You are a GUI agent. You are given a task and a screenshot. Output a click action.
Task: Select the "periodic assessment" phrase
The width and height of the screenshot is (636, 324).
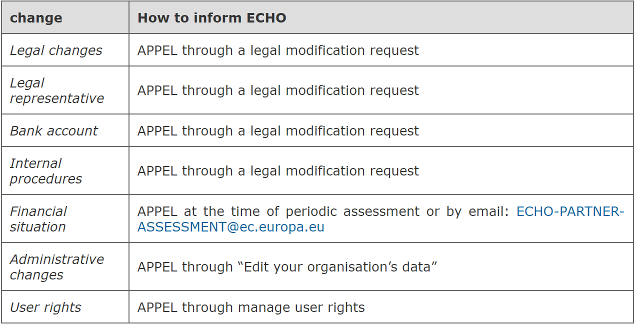[x=352, y=211]
